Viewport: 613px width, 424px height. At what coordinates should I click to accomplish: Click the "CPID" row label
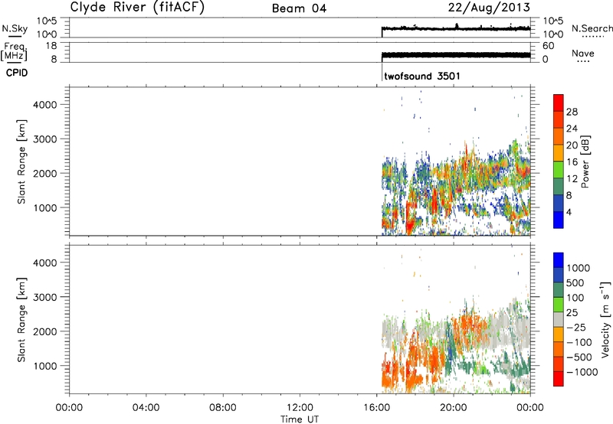tap(17, 73)
